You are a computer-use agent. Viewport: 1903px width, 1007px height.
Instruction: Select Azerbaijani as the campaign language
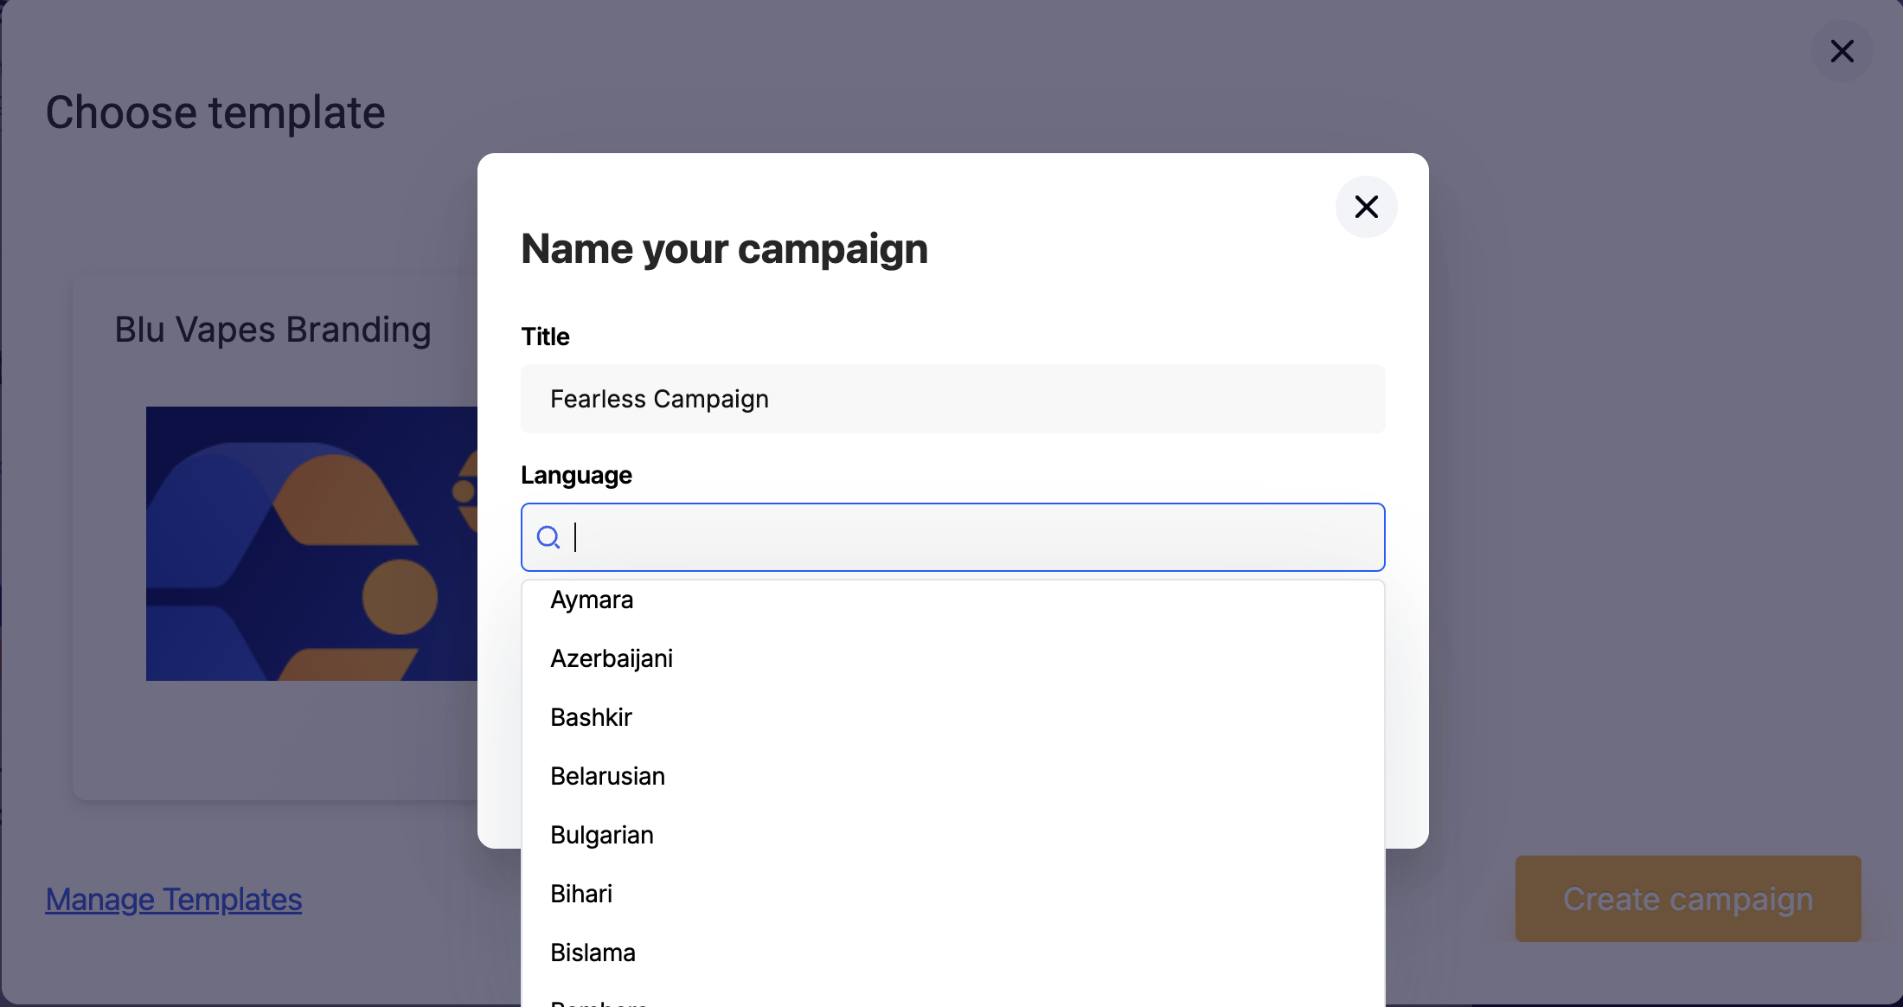pyautogui.click(x=612, y=657)
